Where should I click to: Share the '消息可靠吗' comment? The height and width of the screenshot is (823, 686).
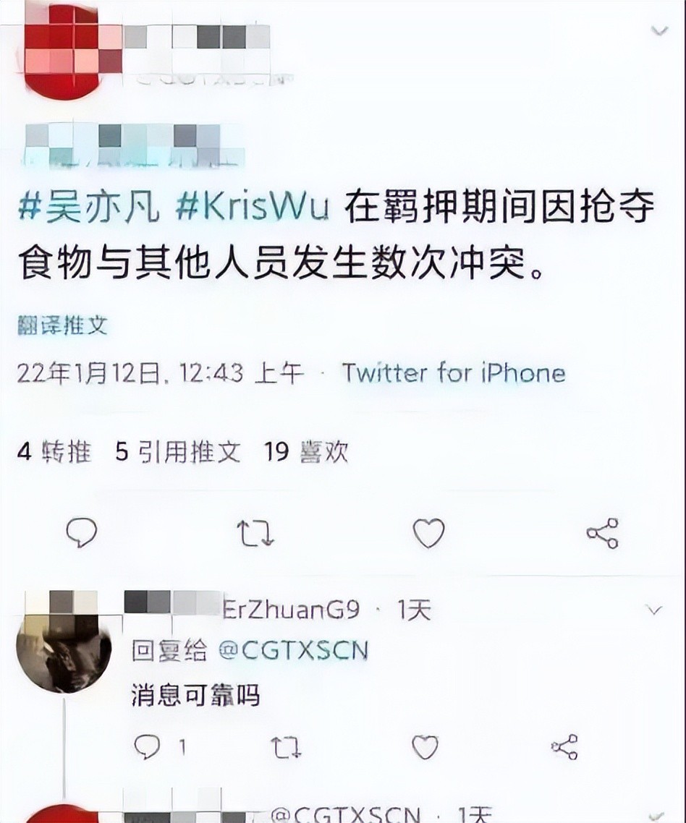point(564,747)
